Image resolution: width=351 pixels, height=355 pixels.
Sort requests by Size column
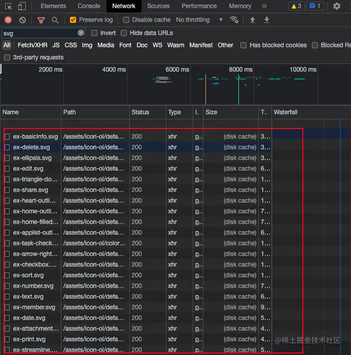point(231,112)
